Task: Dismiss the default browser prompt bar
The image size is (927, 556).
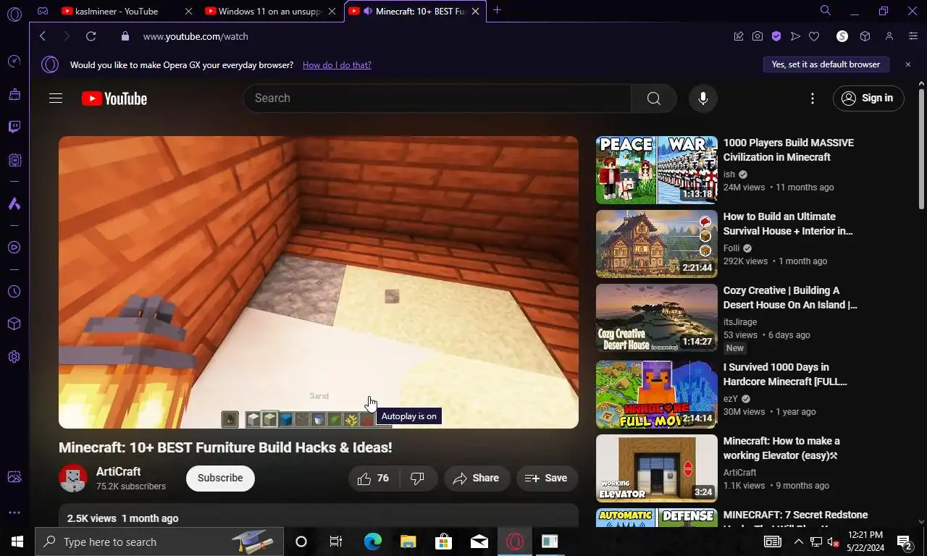Action: click(x=908, y=64)
